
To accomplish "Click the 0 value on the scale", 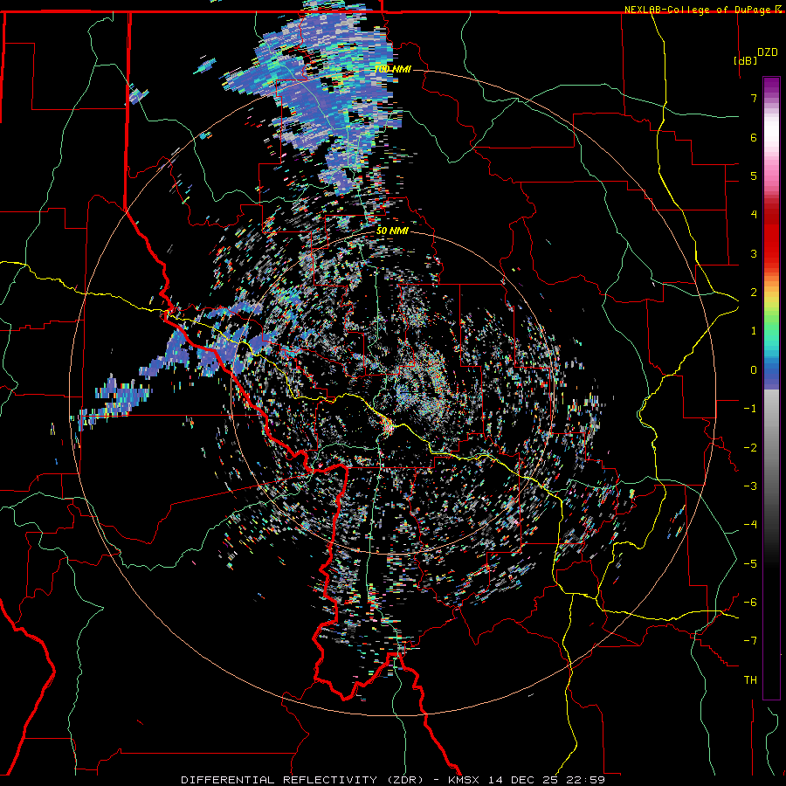I will pos(754,370).
